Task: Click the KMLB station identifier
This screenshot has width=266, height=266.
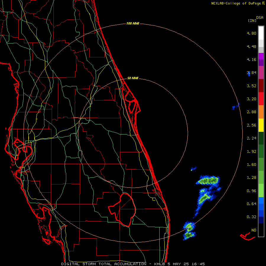Action: [x=160, y=264]
